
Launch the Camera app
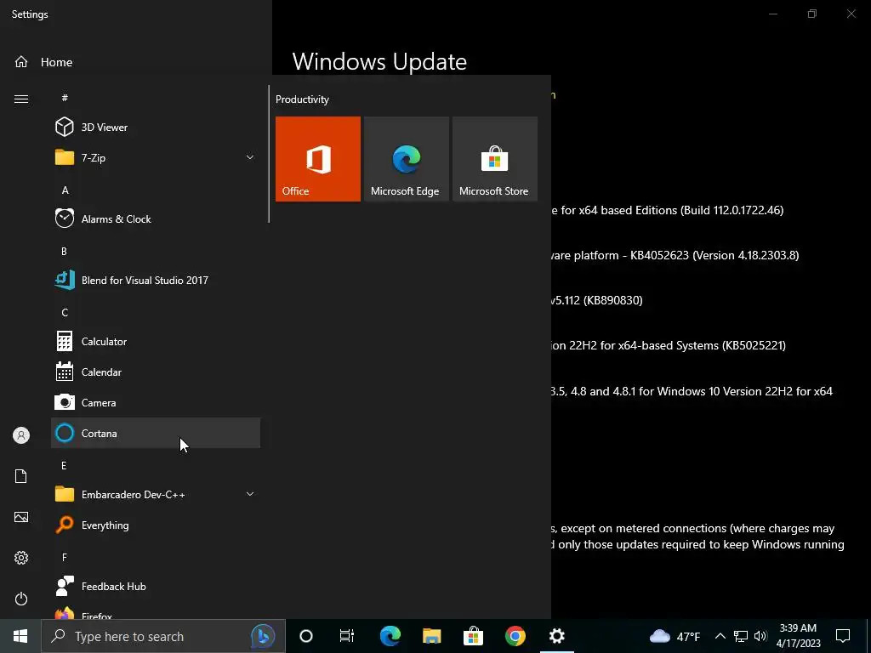tap(156, 402)
